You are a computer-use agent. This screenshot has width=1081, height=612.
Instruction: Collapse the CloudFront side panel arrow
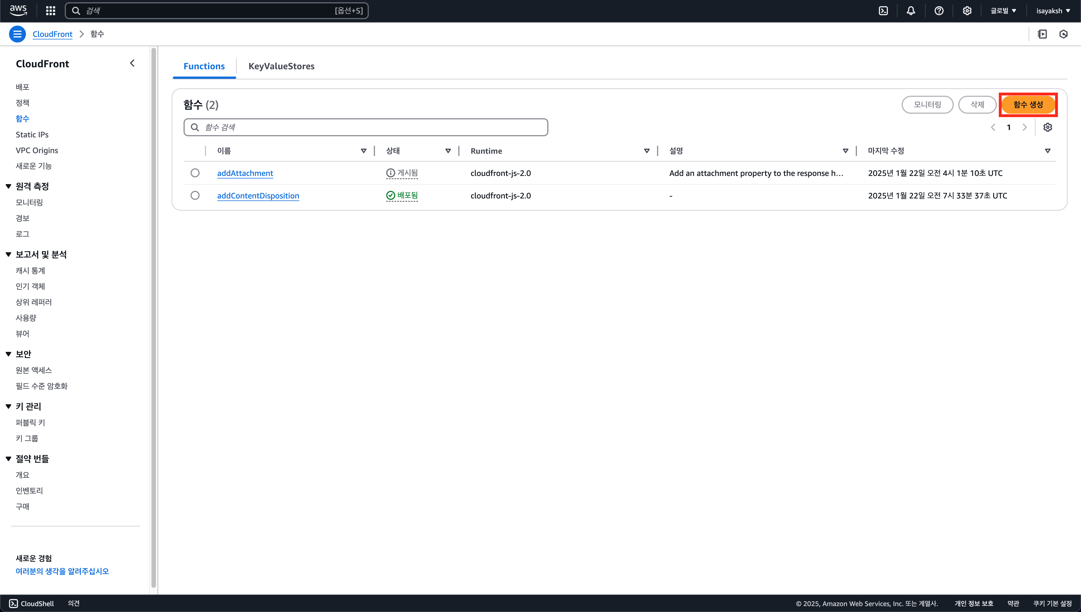click(x=132, y=63)
